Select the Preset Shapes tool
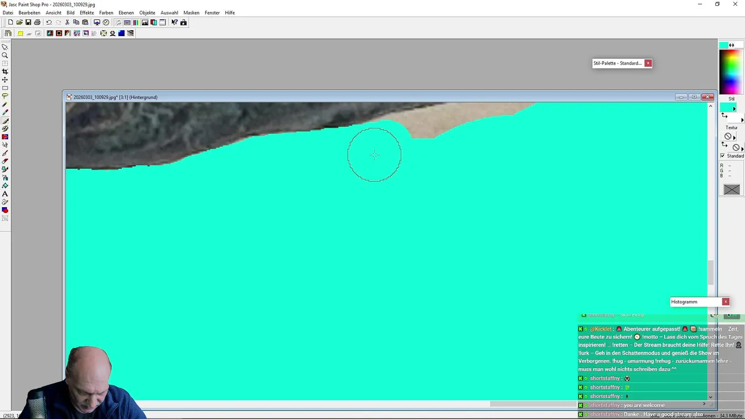Viewport: 745px width, 419px height. [5, 210]
